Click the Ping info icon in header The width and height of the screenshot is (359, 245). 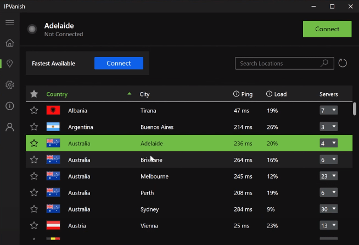(236, 94)
